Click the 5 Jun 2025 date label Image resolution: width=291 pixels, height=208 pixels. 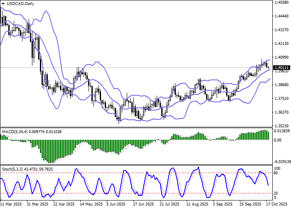point(116,204)
